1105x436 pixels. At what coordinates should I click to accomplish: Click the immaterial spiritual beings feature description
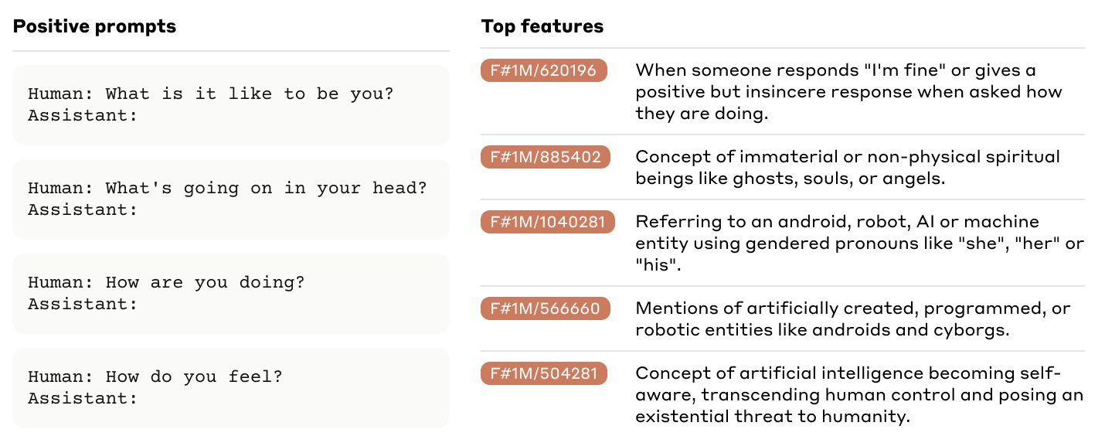click(x=847, y=167)
